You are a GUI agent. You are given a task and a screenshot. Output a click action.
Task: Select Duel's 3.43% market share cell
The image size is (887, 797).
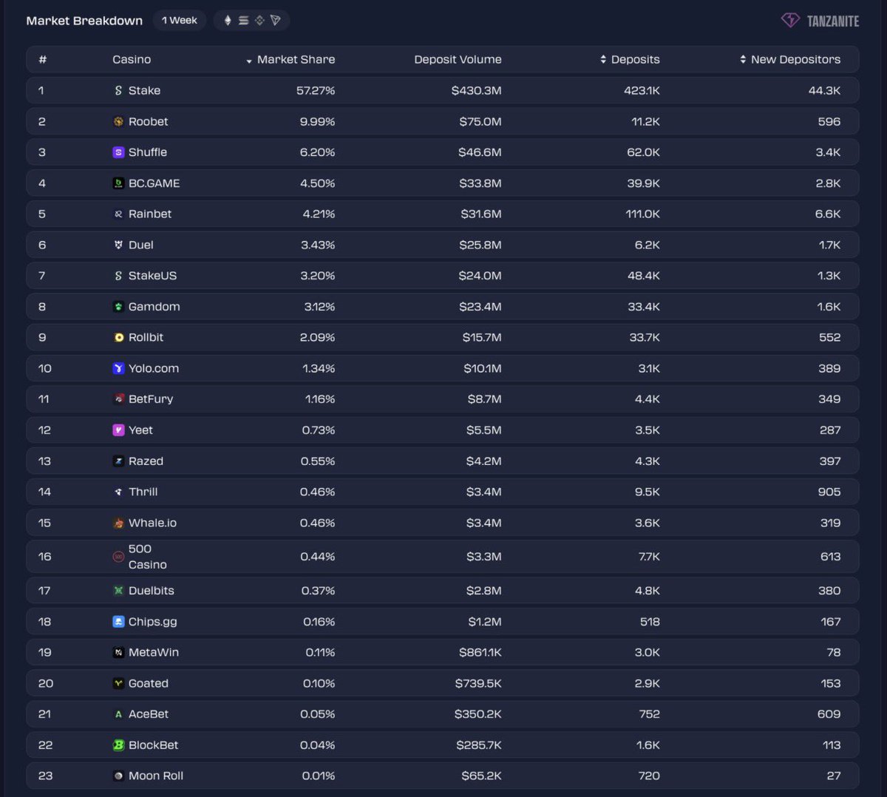(x=318, y=245)
